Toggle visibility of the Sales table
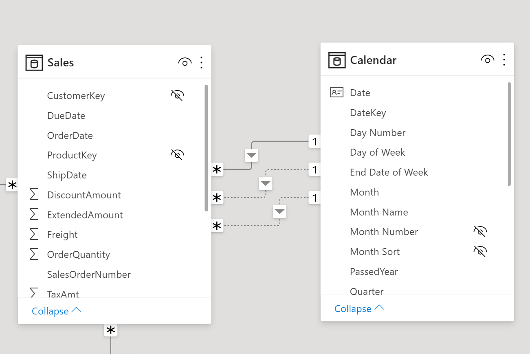 [185, 62]
